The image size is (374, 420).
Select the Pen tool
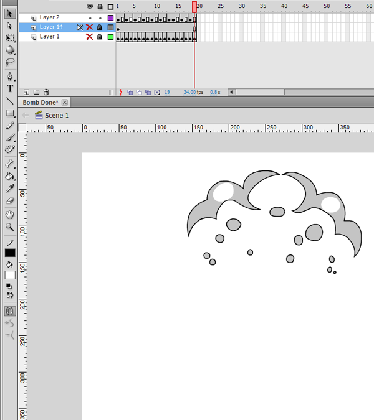(10, 77)
